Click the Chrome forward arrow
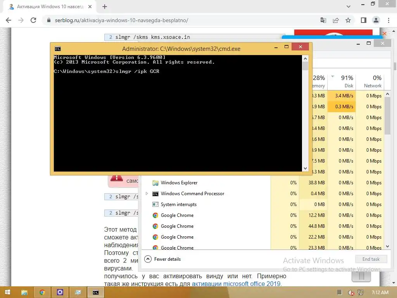The width and height of the screenshot is (397, 298). point(21,20)
